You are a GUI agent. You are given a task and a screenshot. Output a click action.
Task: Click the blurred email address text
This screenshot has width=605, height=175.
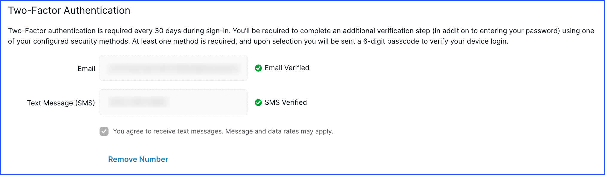pyautogui.click(x=174, y=68)
